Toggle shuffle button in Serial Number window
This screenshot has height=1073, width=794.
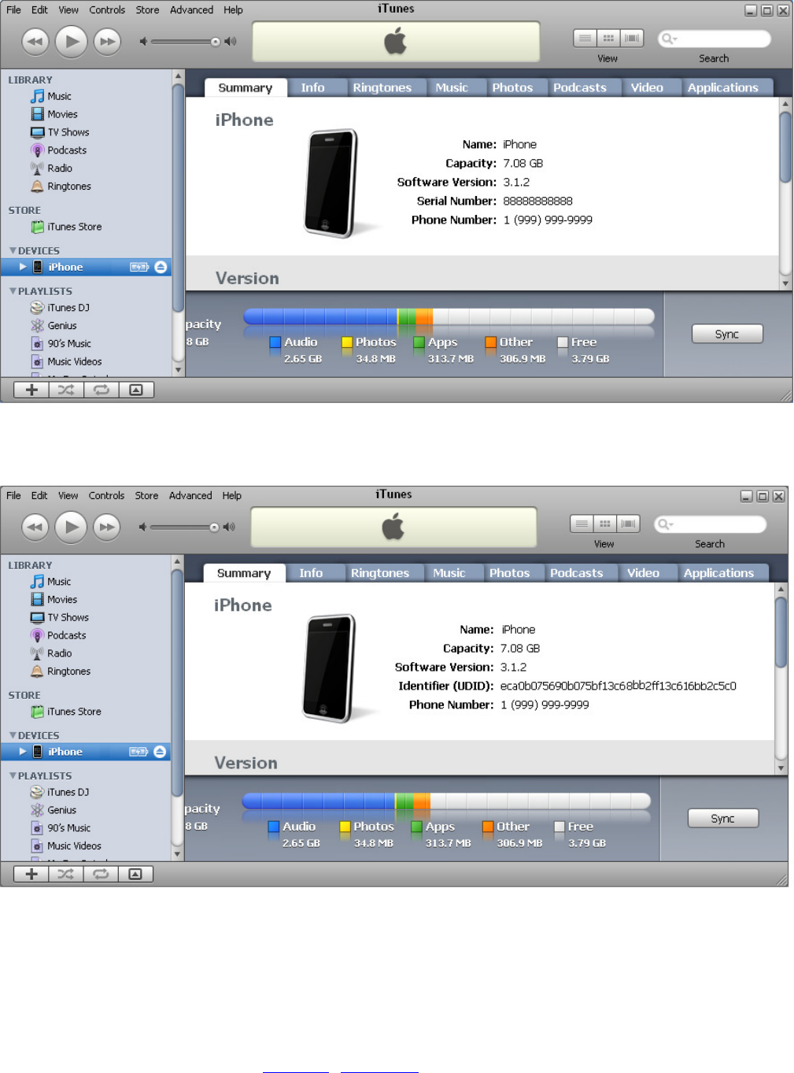[x=66, y=390]
